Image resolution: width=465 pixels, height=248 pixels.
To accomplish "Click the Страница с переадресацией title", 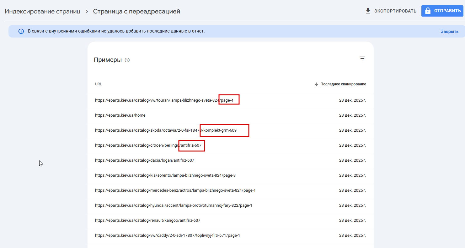I will click(x=136, y=12).
